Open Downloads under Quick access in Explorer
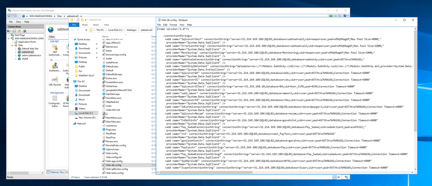Screen dimensions: 432x186 point(84,48)
